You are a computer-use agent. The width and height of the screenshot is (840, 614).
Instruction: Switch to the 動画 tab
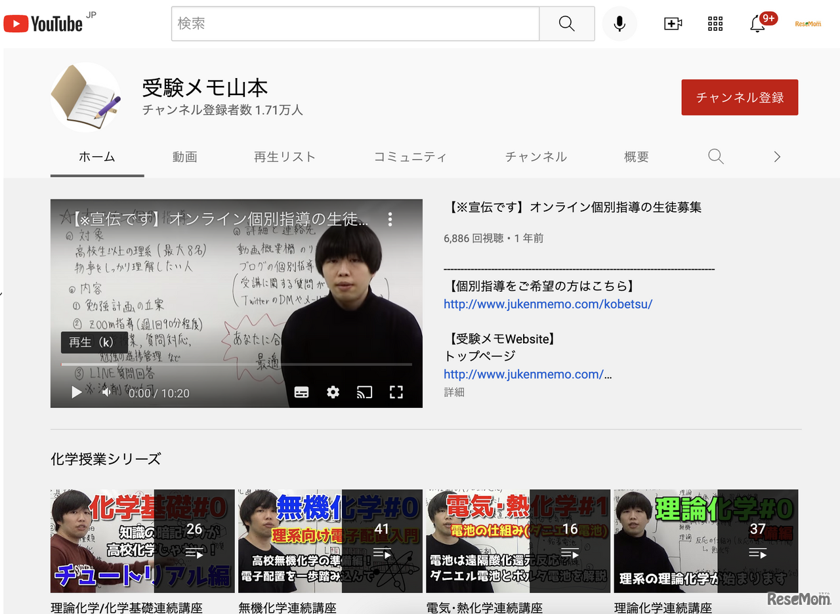[x=184, y=157]
